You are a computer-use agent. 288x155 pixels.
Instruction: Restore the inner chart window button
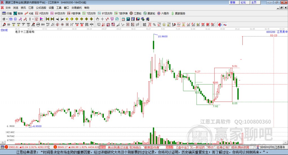point(282,8)
